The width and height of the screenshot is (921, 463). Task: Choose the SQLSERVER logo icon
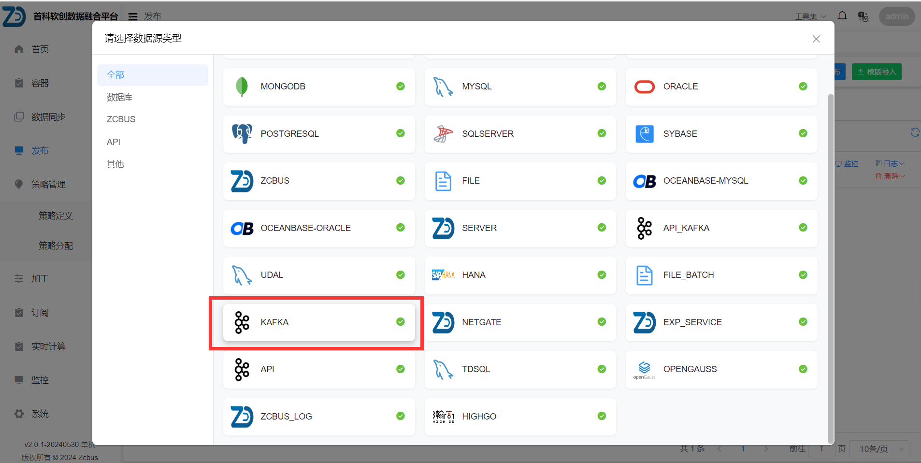[443, 133]
